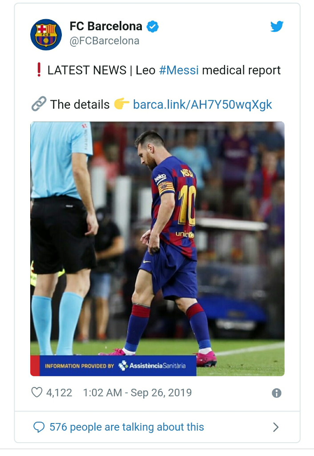Click the red exclamation mark emoji
This screenshot has height=456, width=314.
39,70
